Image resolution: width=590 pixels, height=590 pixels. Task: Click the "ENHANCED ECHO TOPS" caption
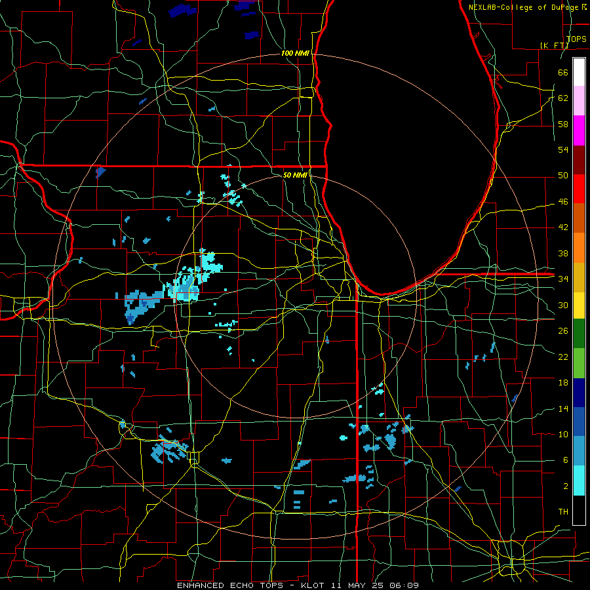point(230,585)
